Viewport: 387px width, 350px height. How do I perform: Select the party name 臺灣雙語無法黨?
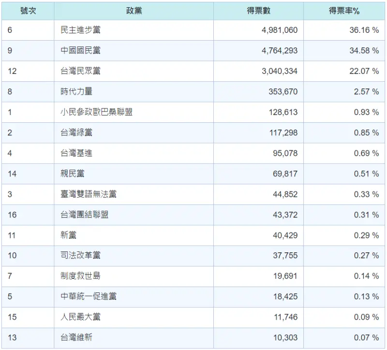[x=89, y=194]
